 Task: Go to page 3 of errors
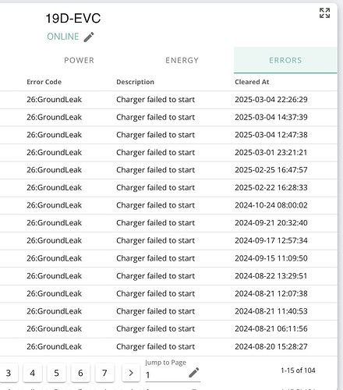pyautogui.click(x=9, y=373)
